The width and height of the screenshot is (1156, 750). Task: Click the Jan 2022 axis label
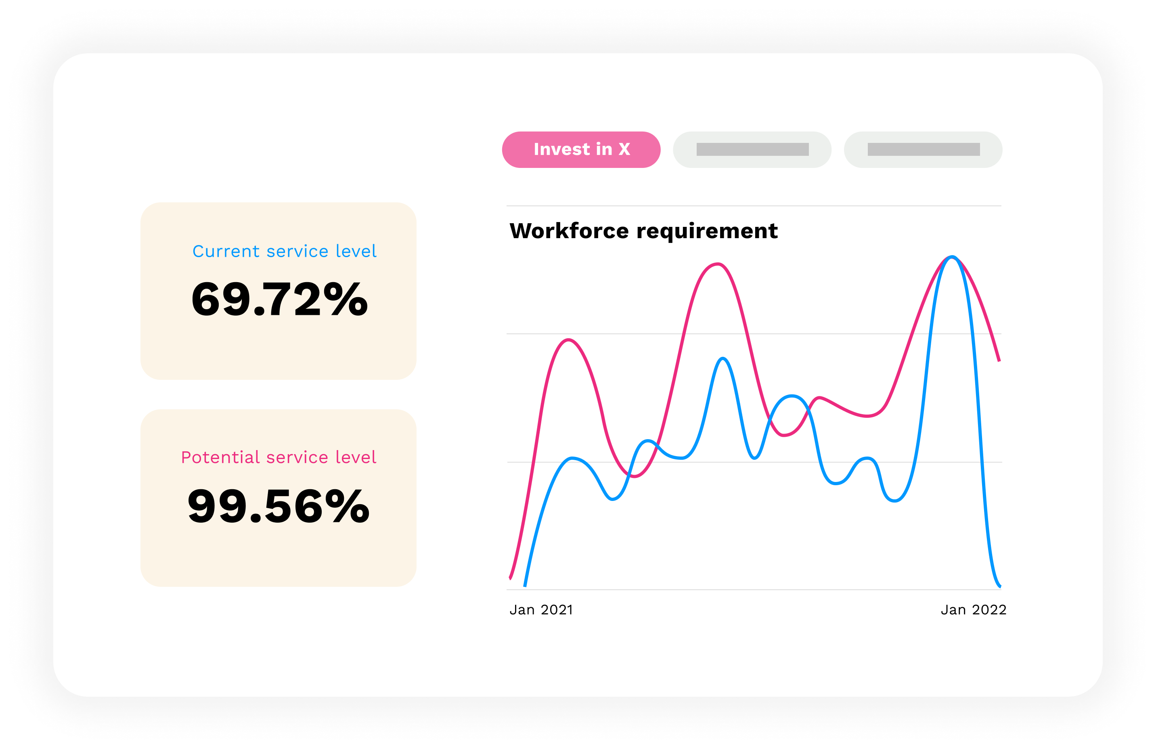(x=974, y=610)
